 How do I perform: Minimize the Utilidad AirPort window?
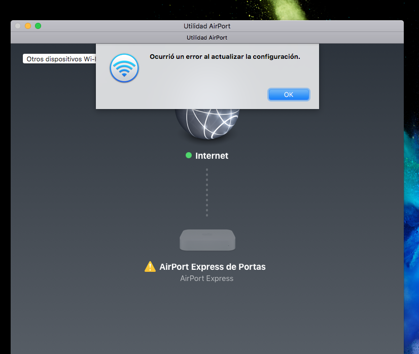coord(28,26)
